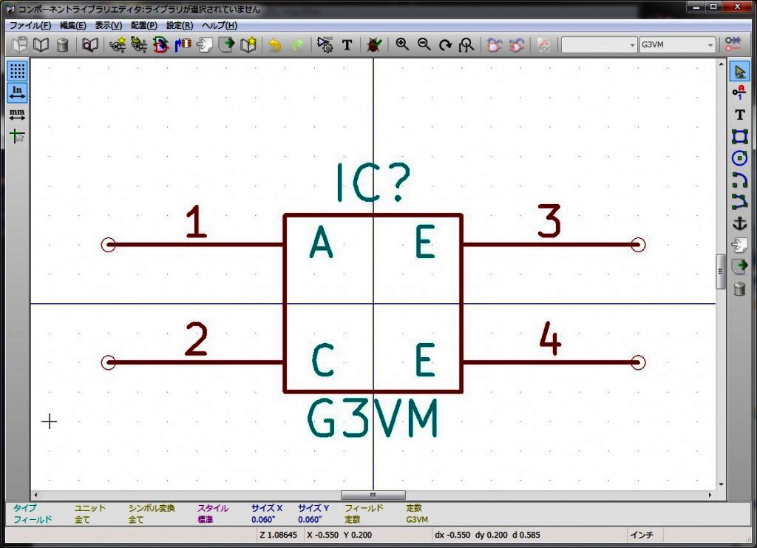Viewport: 757px width, 548px height.
Task: Switch units to millimeters
Action: [18, 115]
